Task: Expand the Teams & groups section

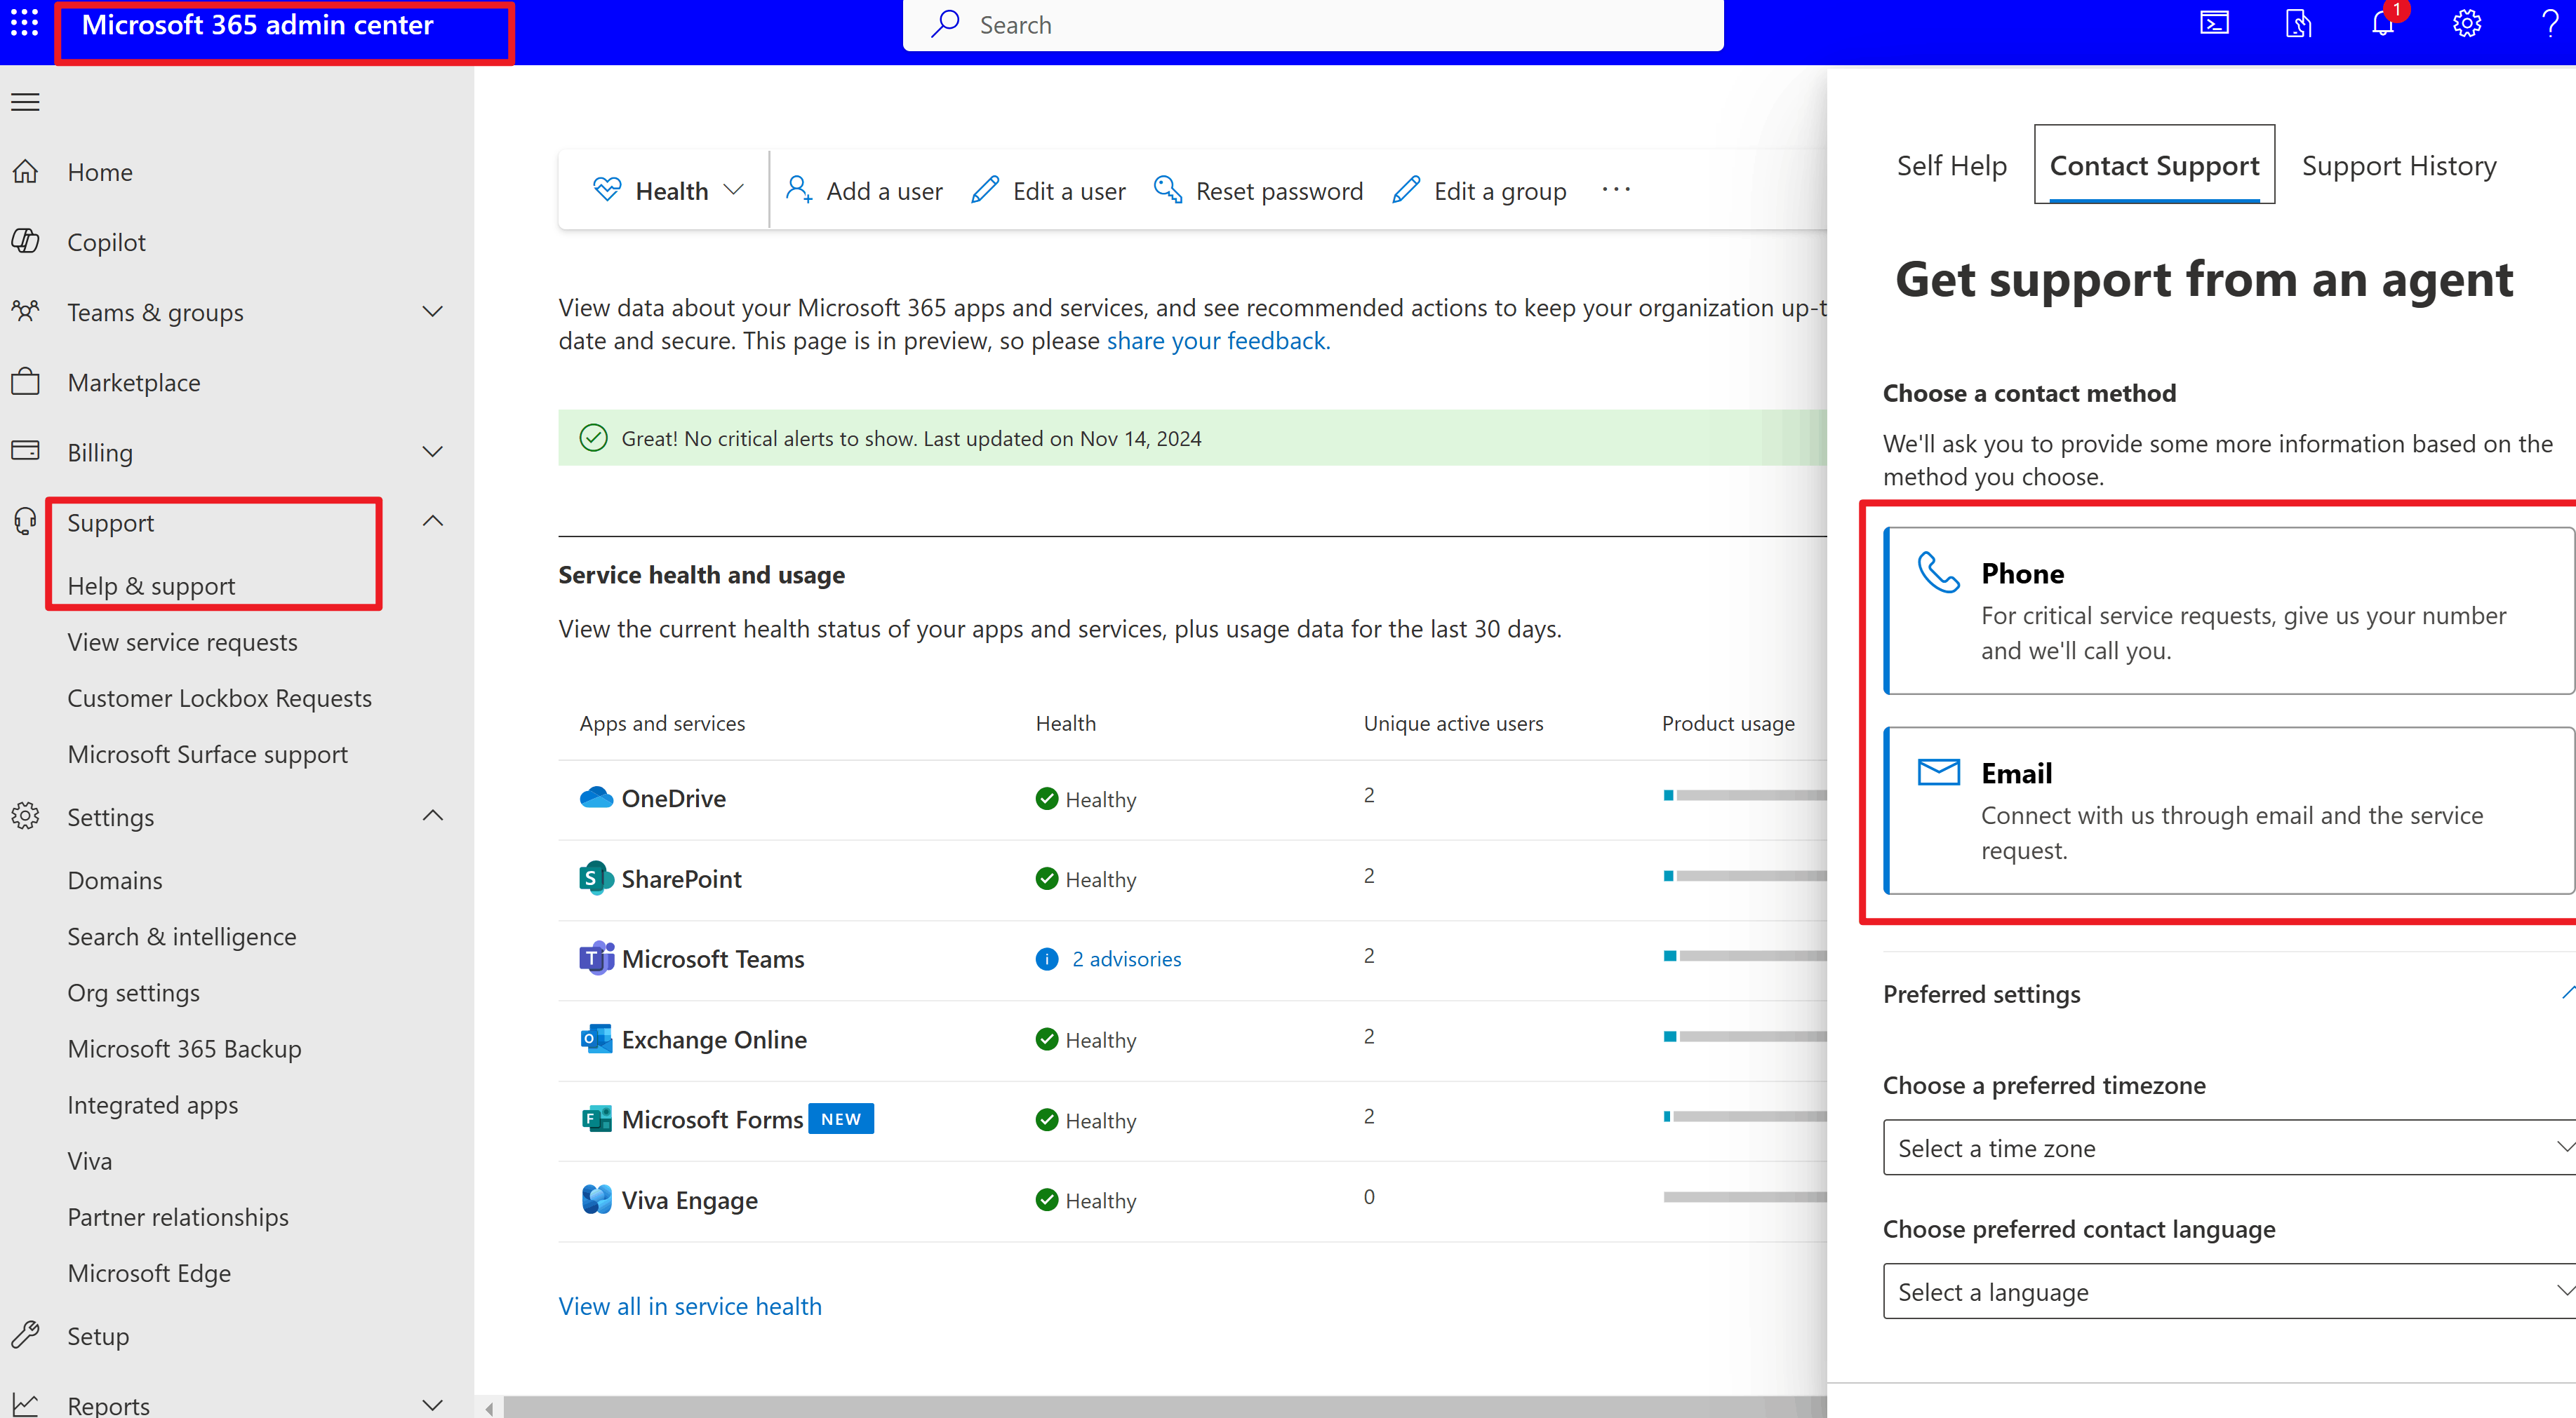Action: coord(432,312)
